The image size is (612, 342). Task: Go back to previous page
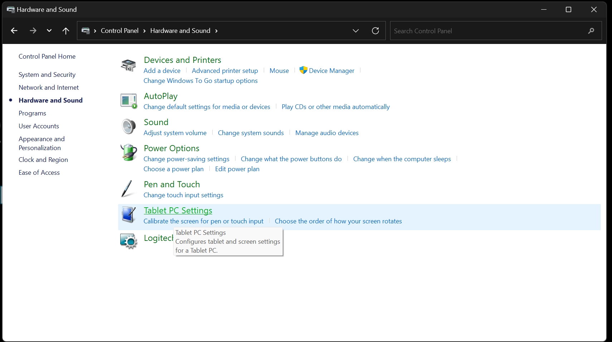tap(14, 31)
